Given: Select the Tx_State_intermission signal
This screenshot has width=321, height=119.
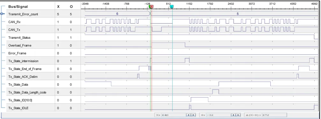Looking at the screenshot, I should pos(23,61).
